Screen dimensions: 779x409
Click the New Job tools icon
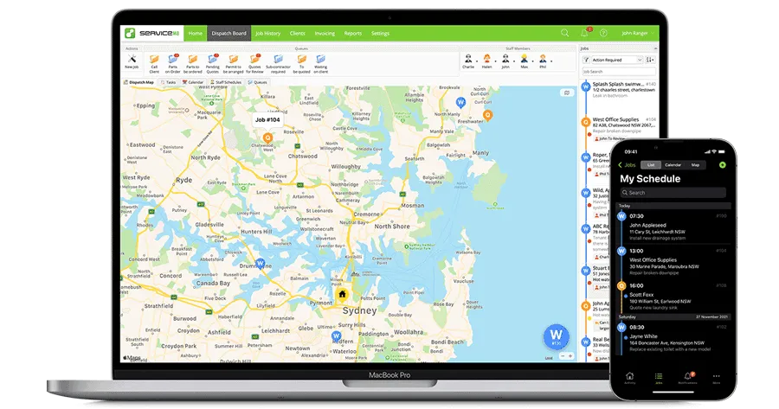pos(131,60)
